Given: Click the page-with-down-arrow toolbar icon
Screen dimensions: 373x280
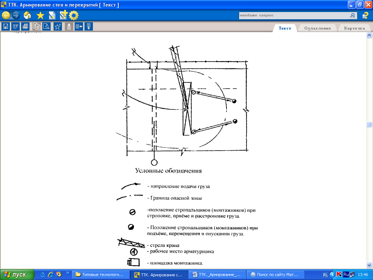Looking at the screenshot, I should (89, 26).
